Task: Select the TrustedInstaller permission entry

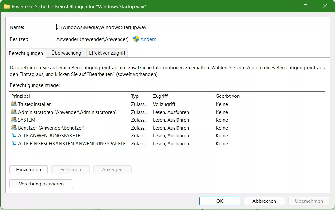Action: pos(167,104)
